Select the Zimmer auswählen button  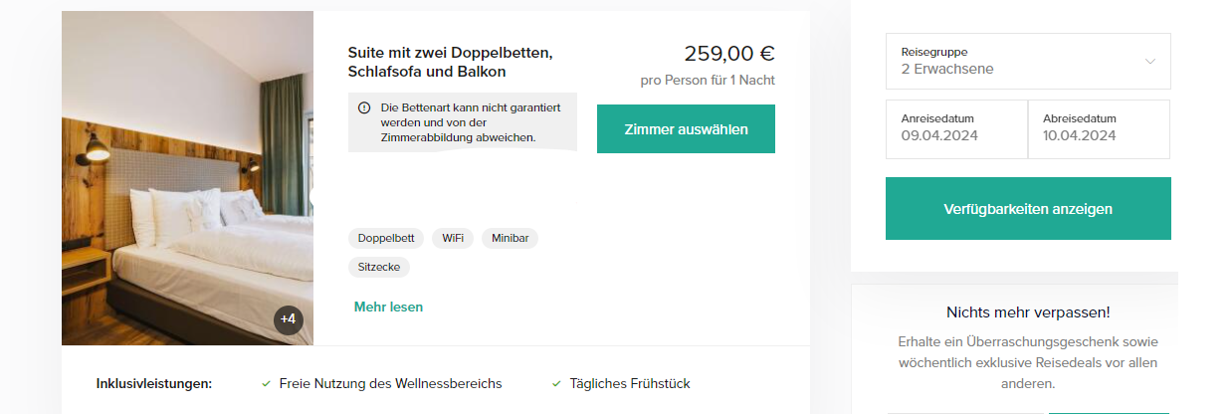tap(686, 129)
